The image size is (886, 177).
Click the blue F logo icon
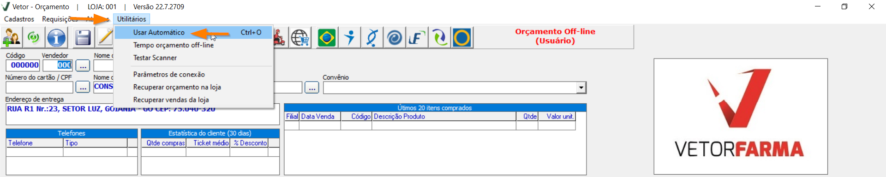pos(417,37)
